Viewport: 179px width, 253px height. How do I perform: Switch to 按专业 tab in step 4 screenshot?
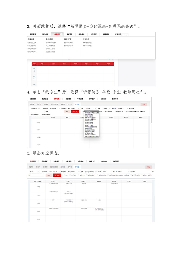pyautogui.click(x=77, y=104)
